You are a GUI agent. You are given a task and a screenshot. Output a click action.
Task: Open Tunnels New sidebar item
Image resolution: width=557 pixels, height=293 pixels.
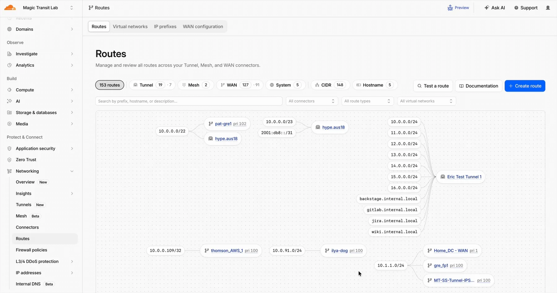45,205
